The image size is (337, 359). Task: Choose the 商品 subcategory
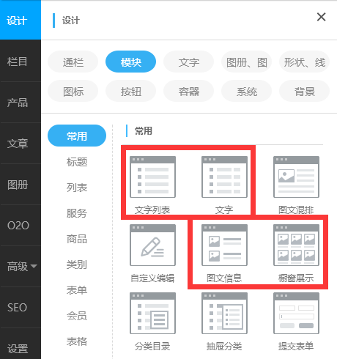pyautogui.click(x=77, y=239)
